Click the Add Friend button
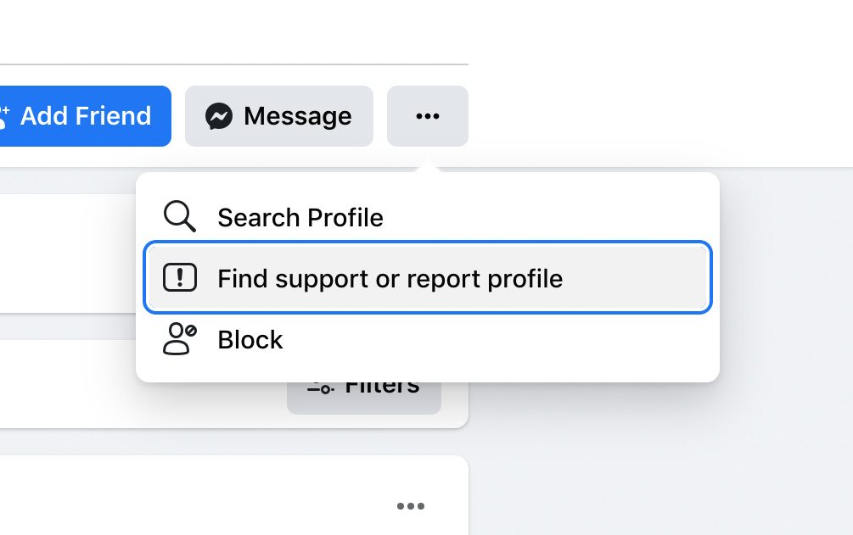 click(86, 116)
